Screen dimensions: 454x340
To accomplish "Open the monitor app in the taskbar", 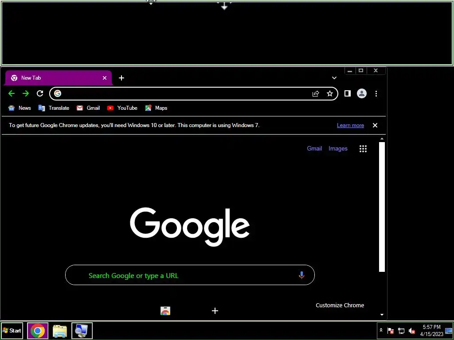I will (82, 331).
